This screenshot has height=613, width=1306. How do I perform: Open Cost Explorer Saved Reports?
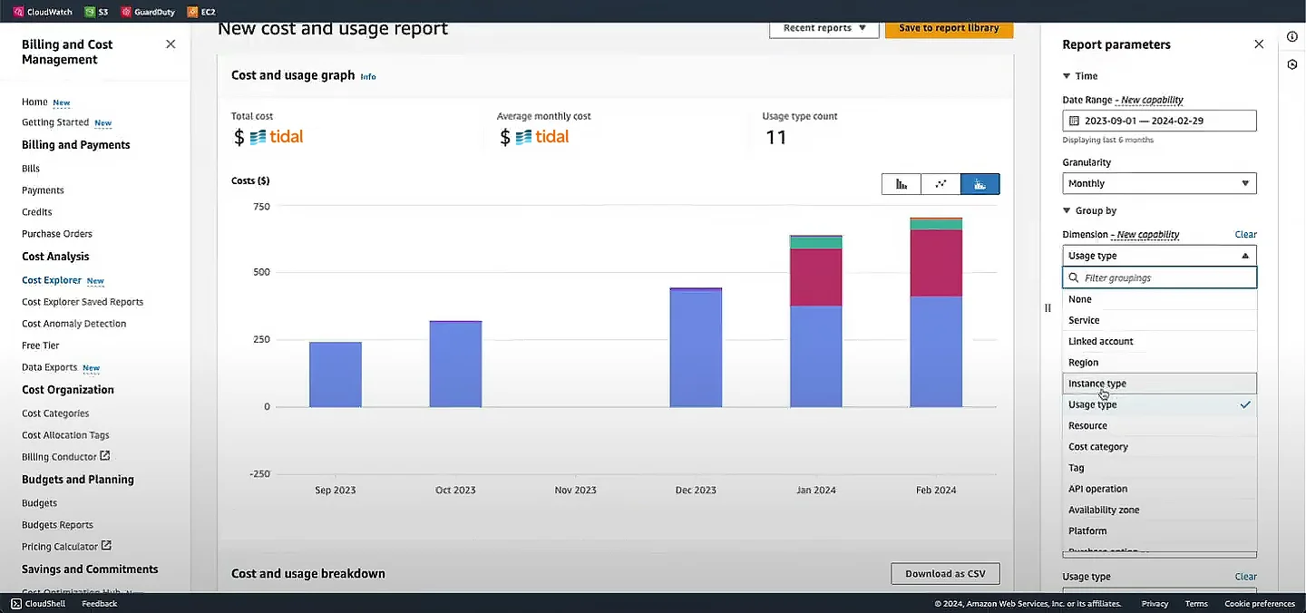[83, 302]
